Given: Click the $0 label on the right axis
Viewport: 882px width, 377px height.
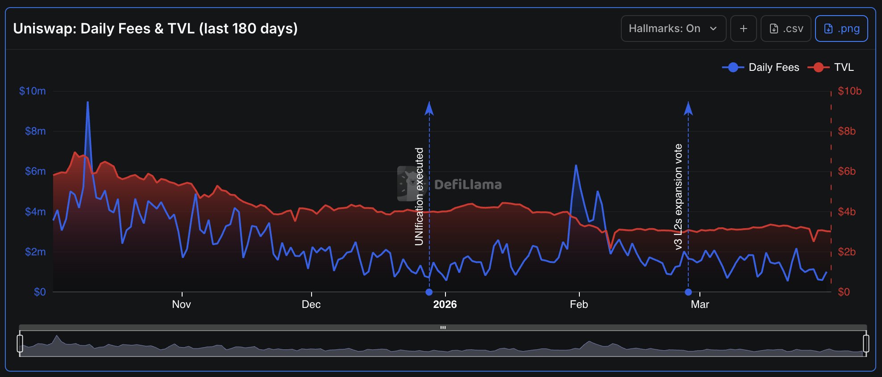Looking at the screenshot, I should pyautogui.click(x=844, y=292).
